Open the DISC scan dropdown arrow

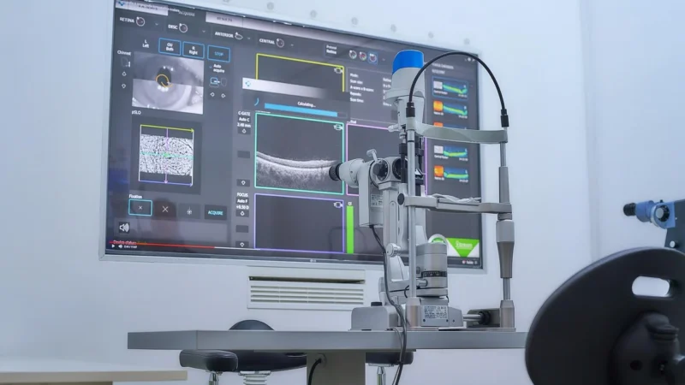click(x=204, y=32)
